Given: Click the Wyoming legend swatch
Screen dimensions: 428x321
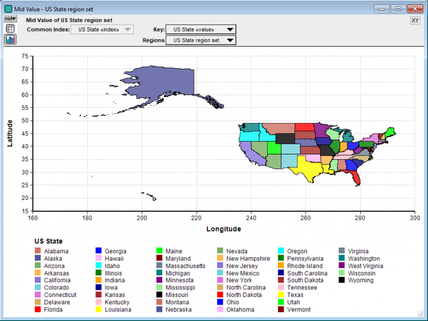Looking at the screenshot, I should (342, 280).
